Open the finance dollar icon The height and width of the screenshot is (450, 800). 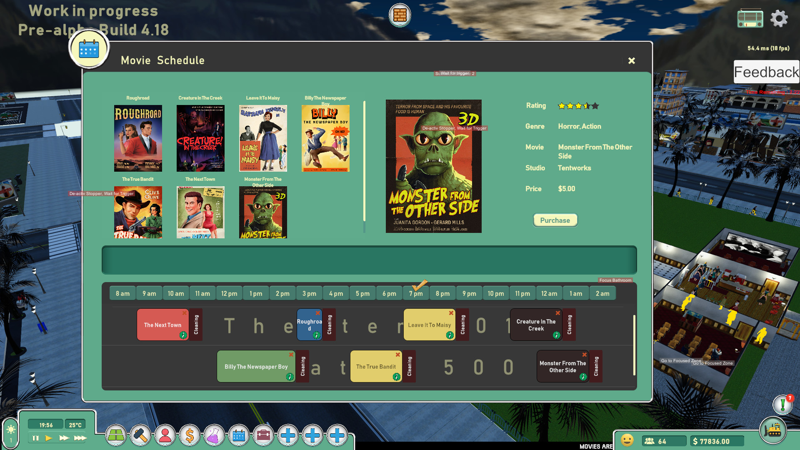coord(190,436)
